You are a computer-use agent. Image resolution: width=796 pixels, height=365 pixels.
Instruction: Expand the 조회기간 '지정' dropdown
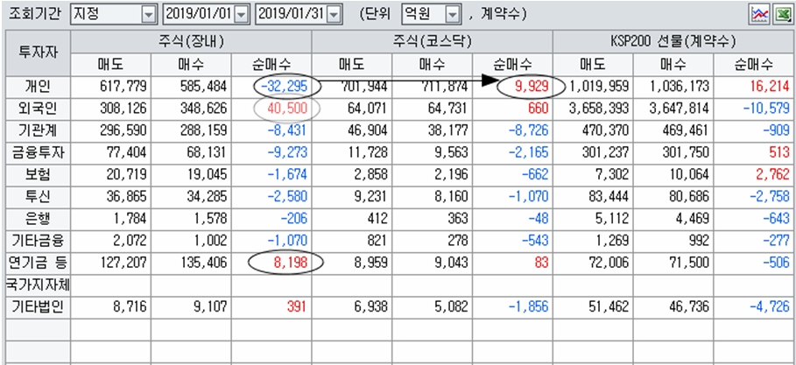[149, 15]
